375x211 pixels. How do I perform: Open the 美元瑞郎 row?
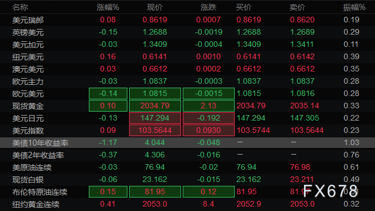point(188,20)
